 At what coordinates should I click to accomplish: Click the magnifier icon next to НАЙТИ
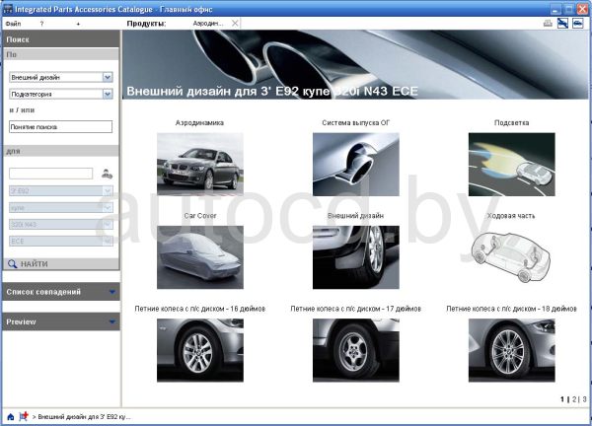(13, 263)
